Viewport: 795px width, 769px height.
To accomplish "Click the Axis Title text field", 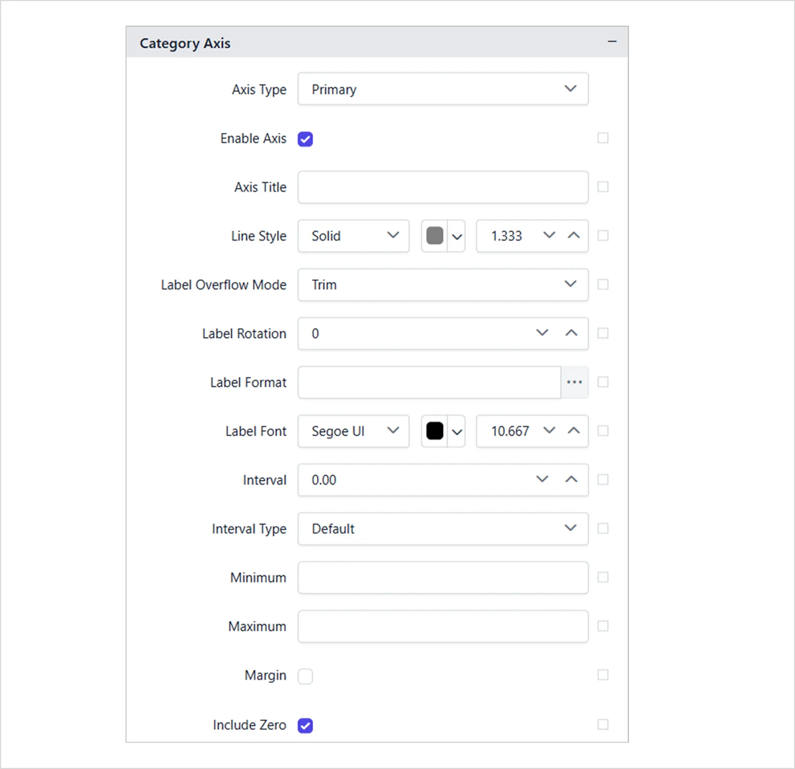I will [x=442, y=187].
